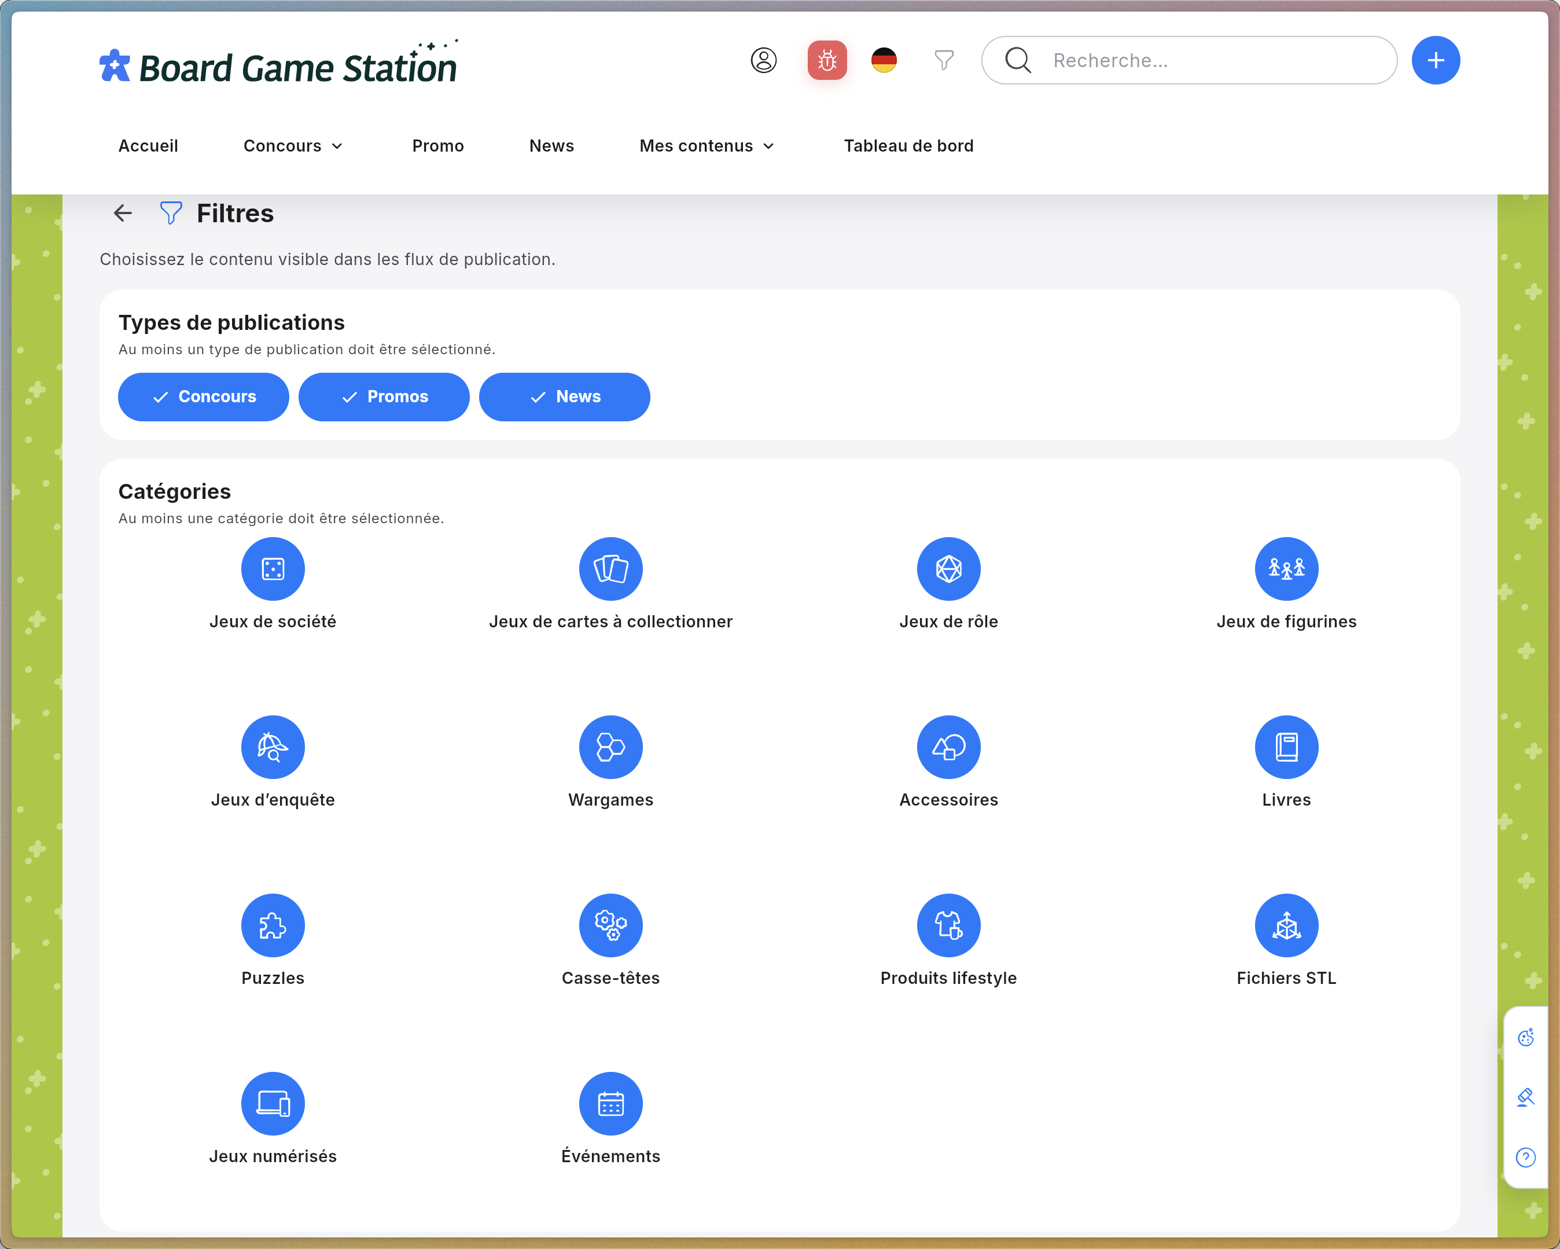Select the Wargames hexagon icon
The height and width of the screenshot is (1249, 1560).
[x=610, y=747]
